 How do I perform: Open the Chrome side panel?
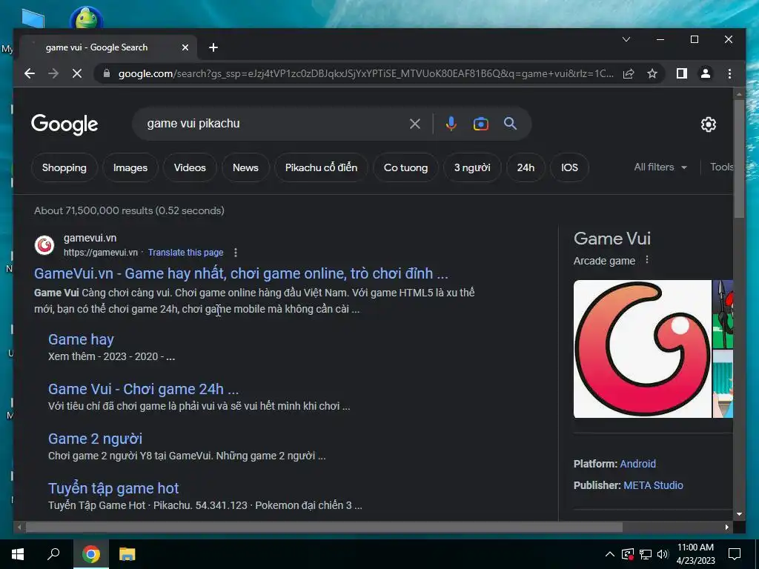point(682,73)
